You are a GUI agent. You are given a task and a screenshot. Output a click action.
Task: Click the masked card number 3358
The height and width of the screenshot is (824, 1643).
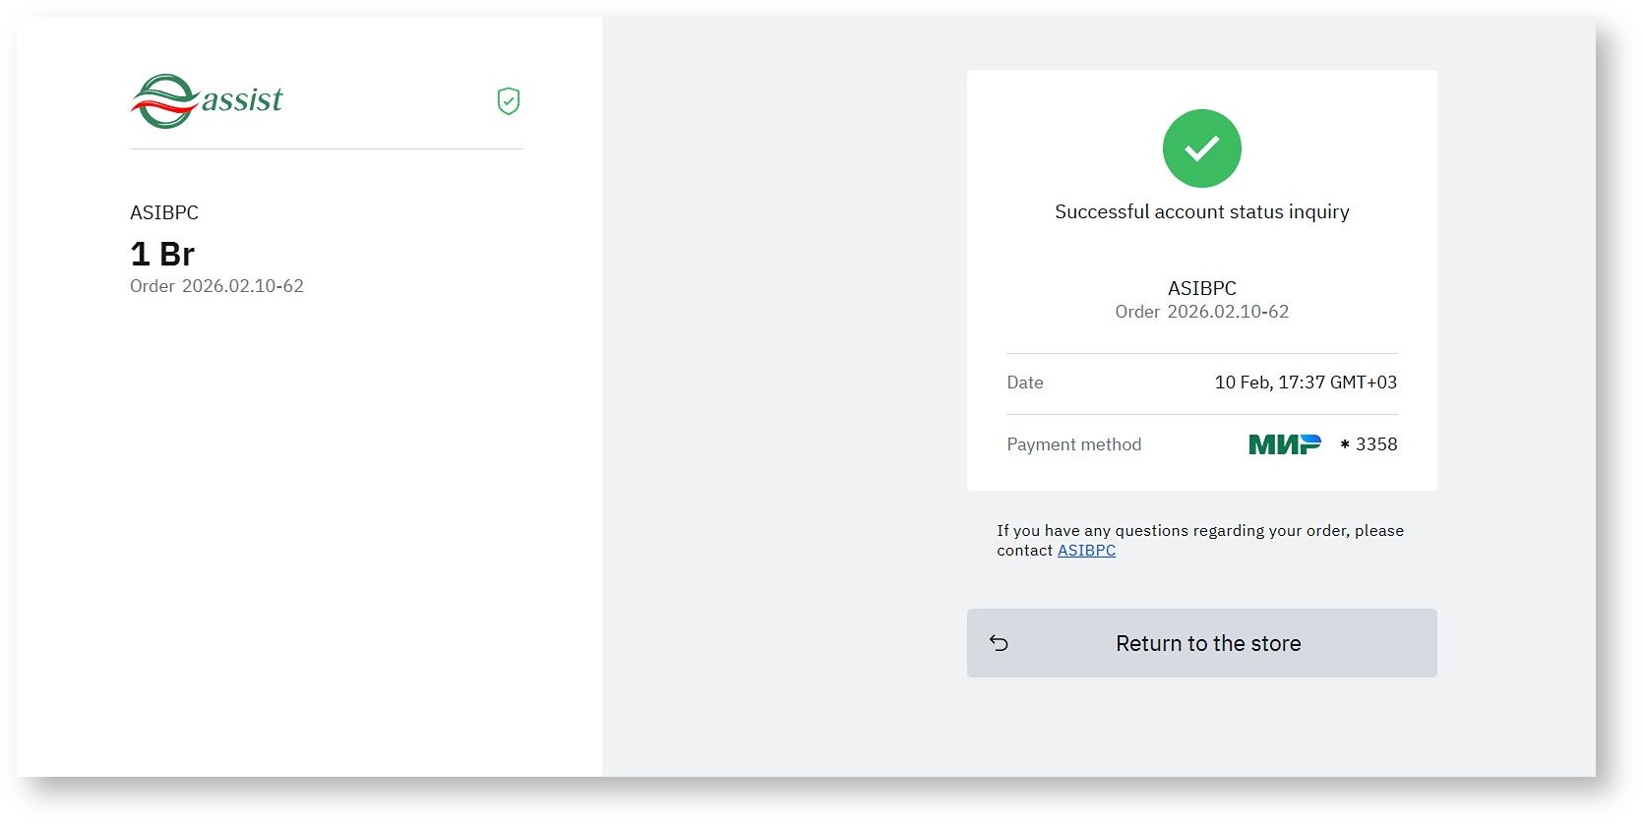1375,444
